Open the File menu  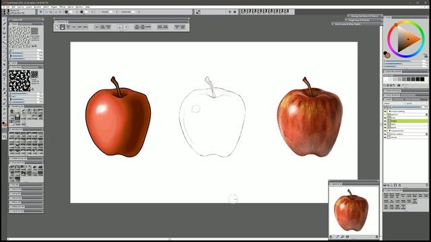(8, 7)
